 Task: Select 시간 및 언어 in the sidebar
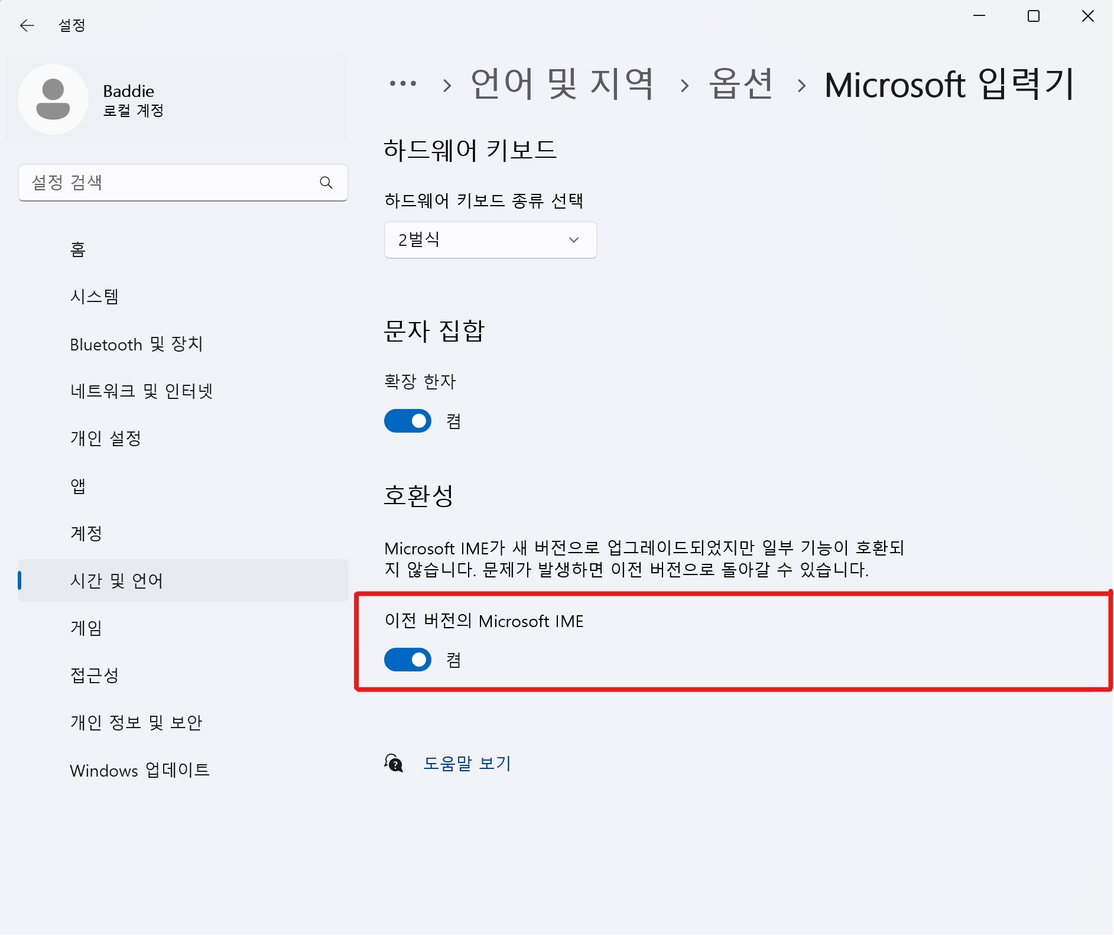coord(183,580)
